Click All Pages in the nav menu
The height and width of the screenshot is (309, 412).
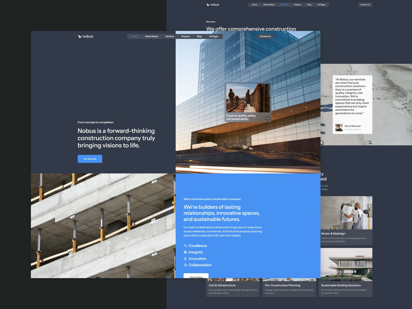pyautogui.click(x=214, y=36)
